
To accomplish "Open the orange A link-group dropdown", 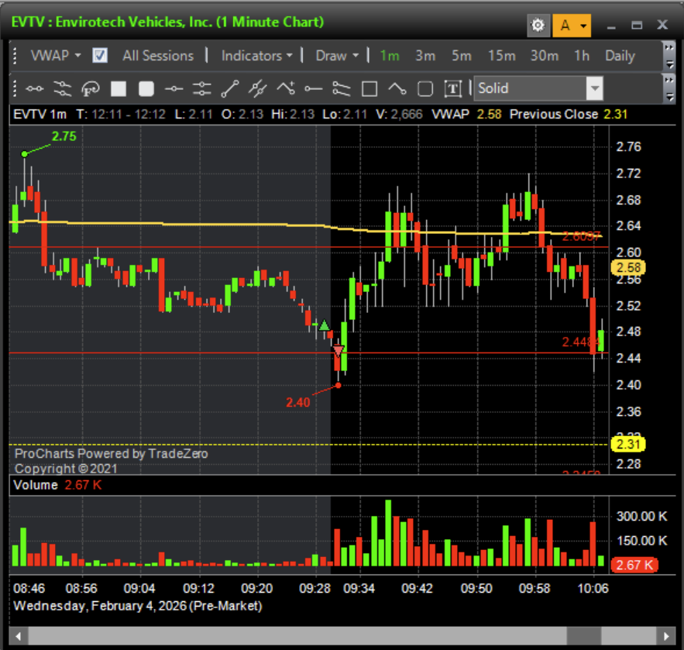I will tap(572, 26).
